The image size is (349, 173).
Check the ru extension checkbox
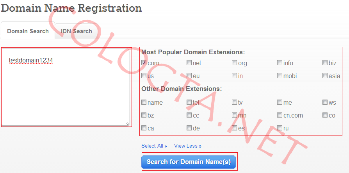pyautogui.click(x=280, y=128)
